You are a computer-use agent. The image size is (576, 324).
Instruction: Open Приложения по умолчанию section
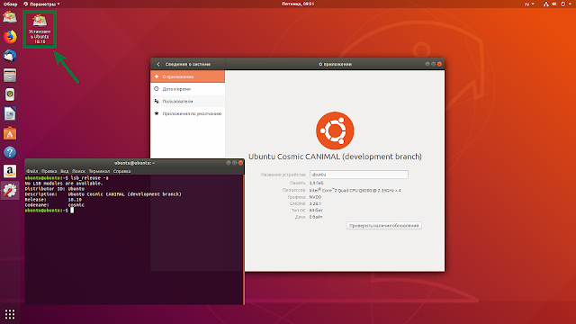(188, 113)
